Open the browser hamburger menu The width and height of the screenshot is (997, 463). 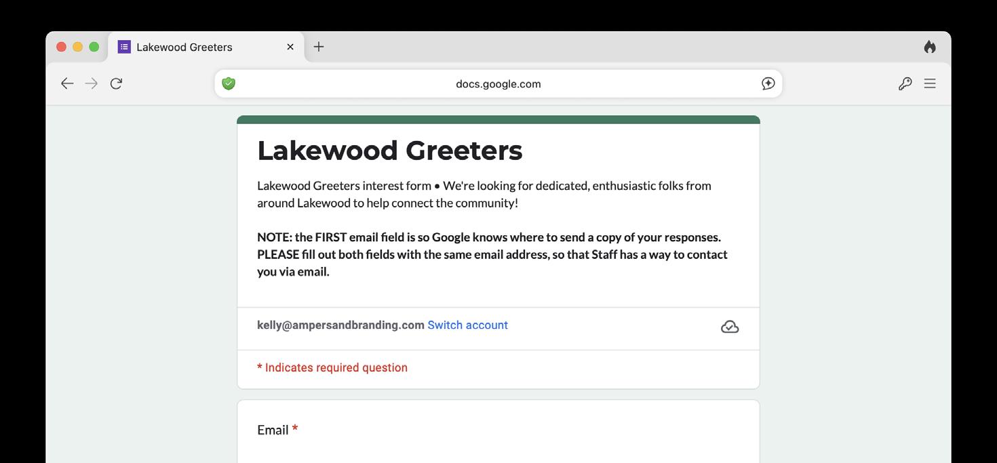tap(930, 83)
